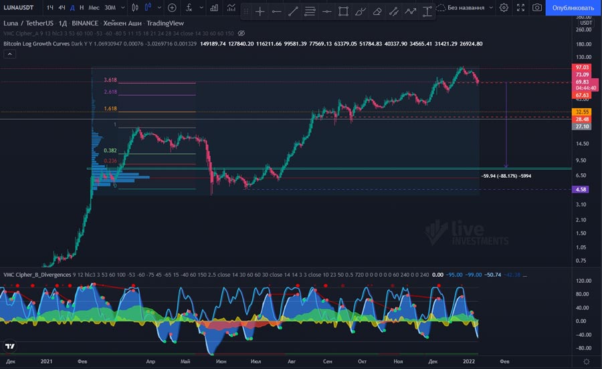Click the 'Опубликовать' publish button

point(573,8)
